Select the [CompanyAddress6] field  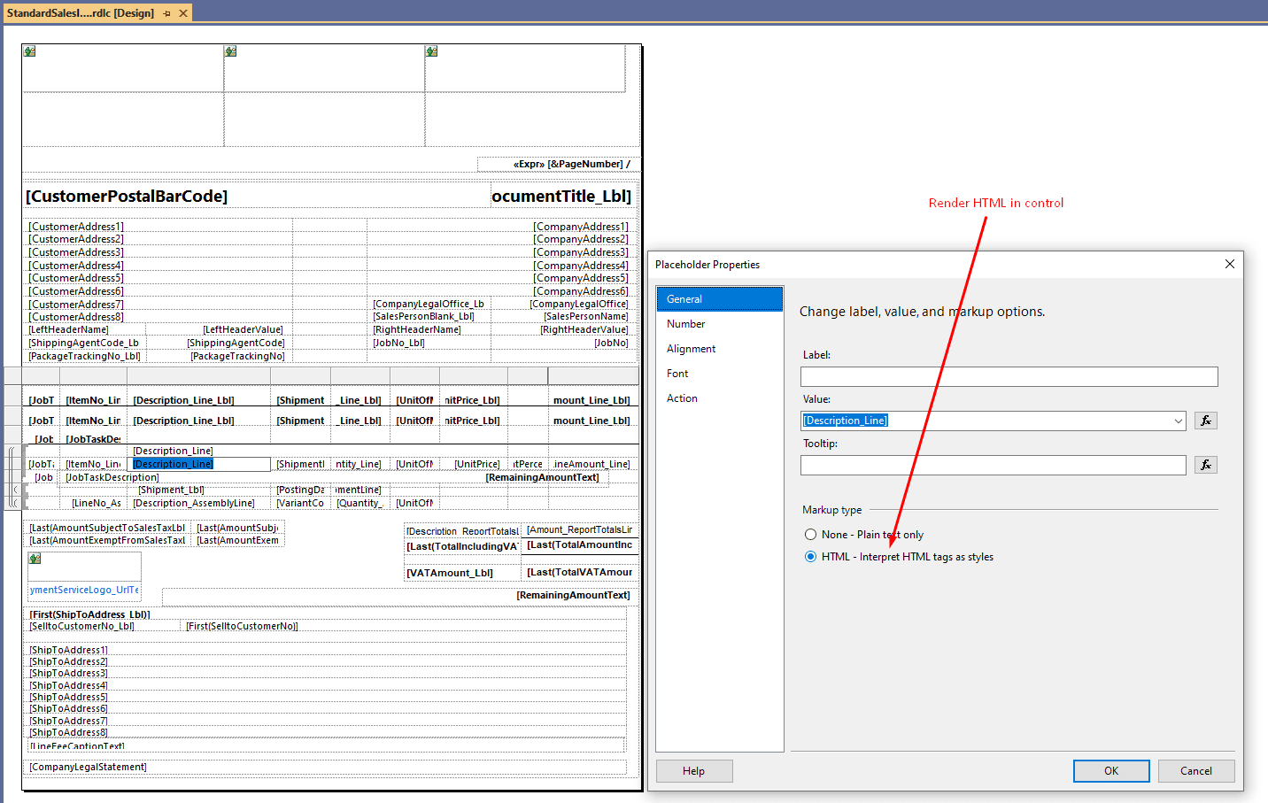pyautogui.click(x=580, y=291)
